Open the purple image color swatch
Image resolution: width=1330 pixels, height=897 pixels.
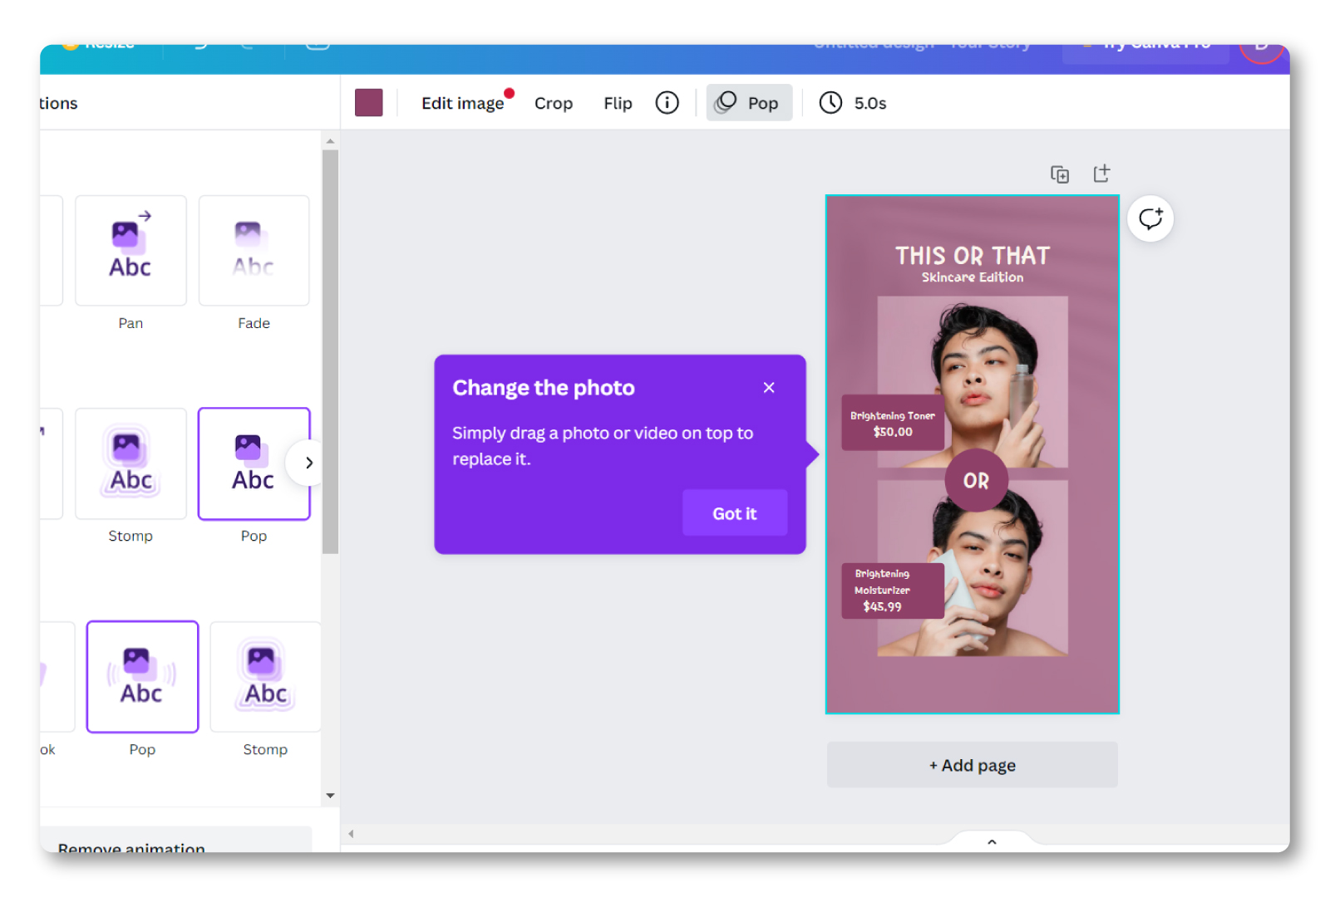click(x=368, y=103)
